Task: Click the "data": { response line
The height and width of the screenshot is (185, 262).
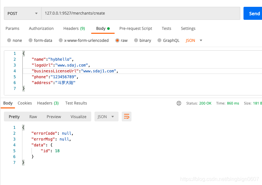Action: [x=42, y=145]
